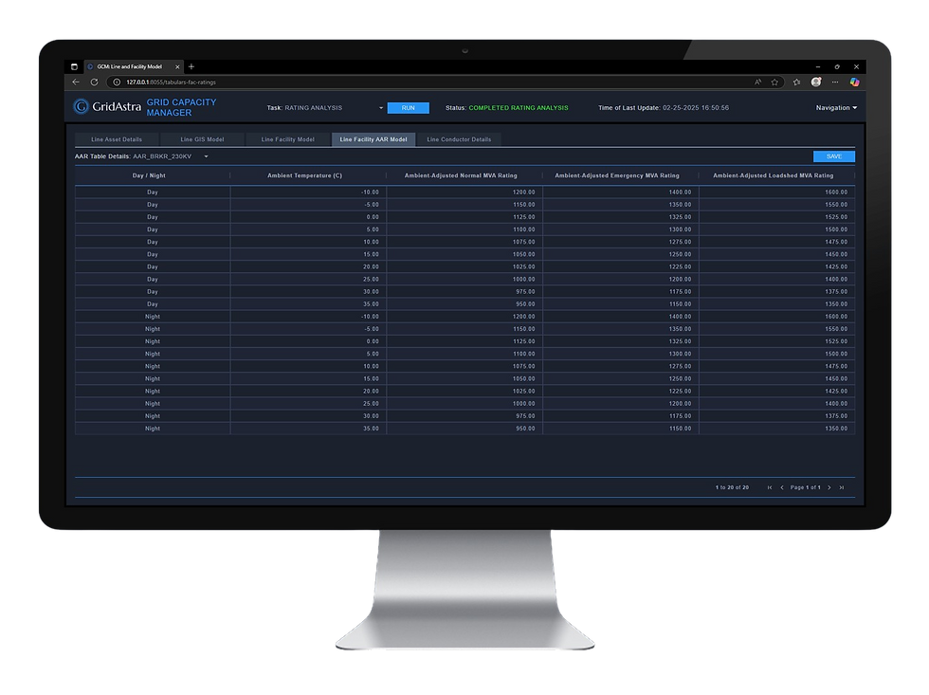Click the 'Page 1 of 1' indicator
929x695 pixels.
pos(805,487)
